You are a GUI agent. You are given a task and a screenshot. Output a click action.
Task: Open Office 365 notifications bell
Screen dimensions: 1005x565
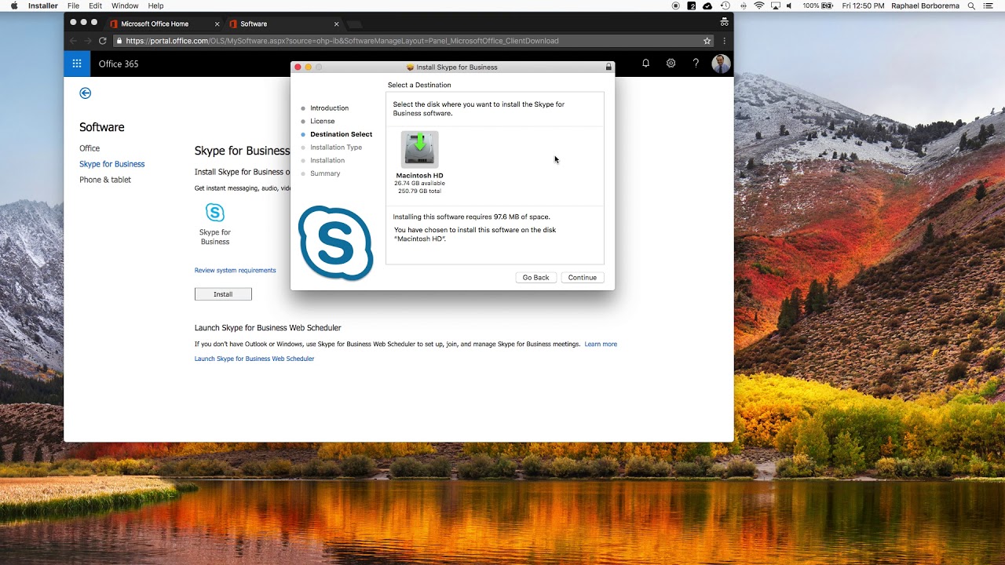pos(646,64)
